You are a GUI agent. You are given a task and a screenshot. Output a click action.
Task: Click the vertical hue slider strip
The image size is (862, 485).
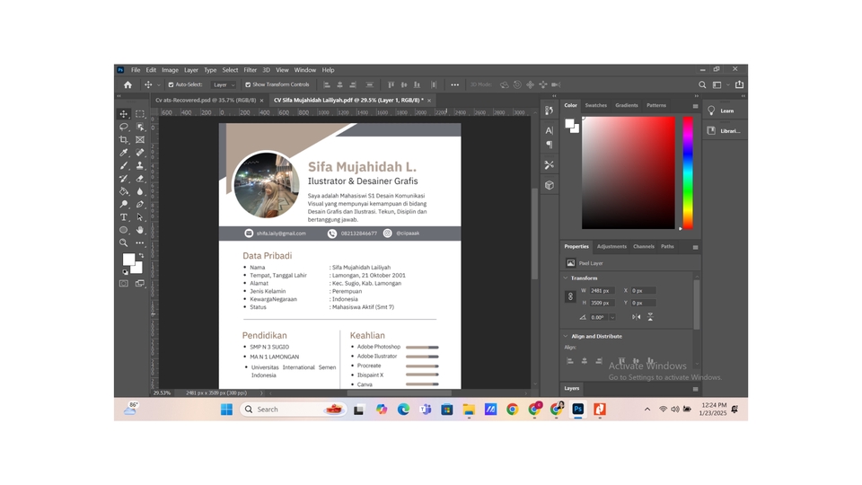(688, 172)
